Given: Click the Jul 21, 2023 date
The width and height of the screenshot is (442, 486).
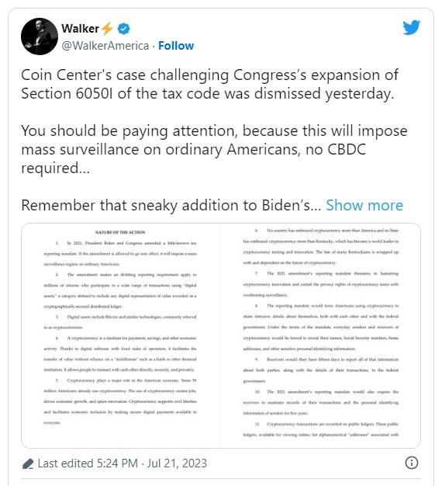Looking at the screenshot, I should point(177,463).
